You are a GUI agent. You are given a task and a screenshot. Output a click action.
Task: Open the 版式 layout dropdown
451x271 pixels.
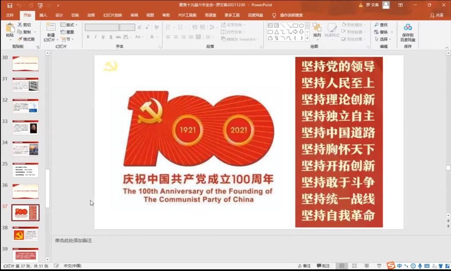[69, 25]
